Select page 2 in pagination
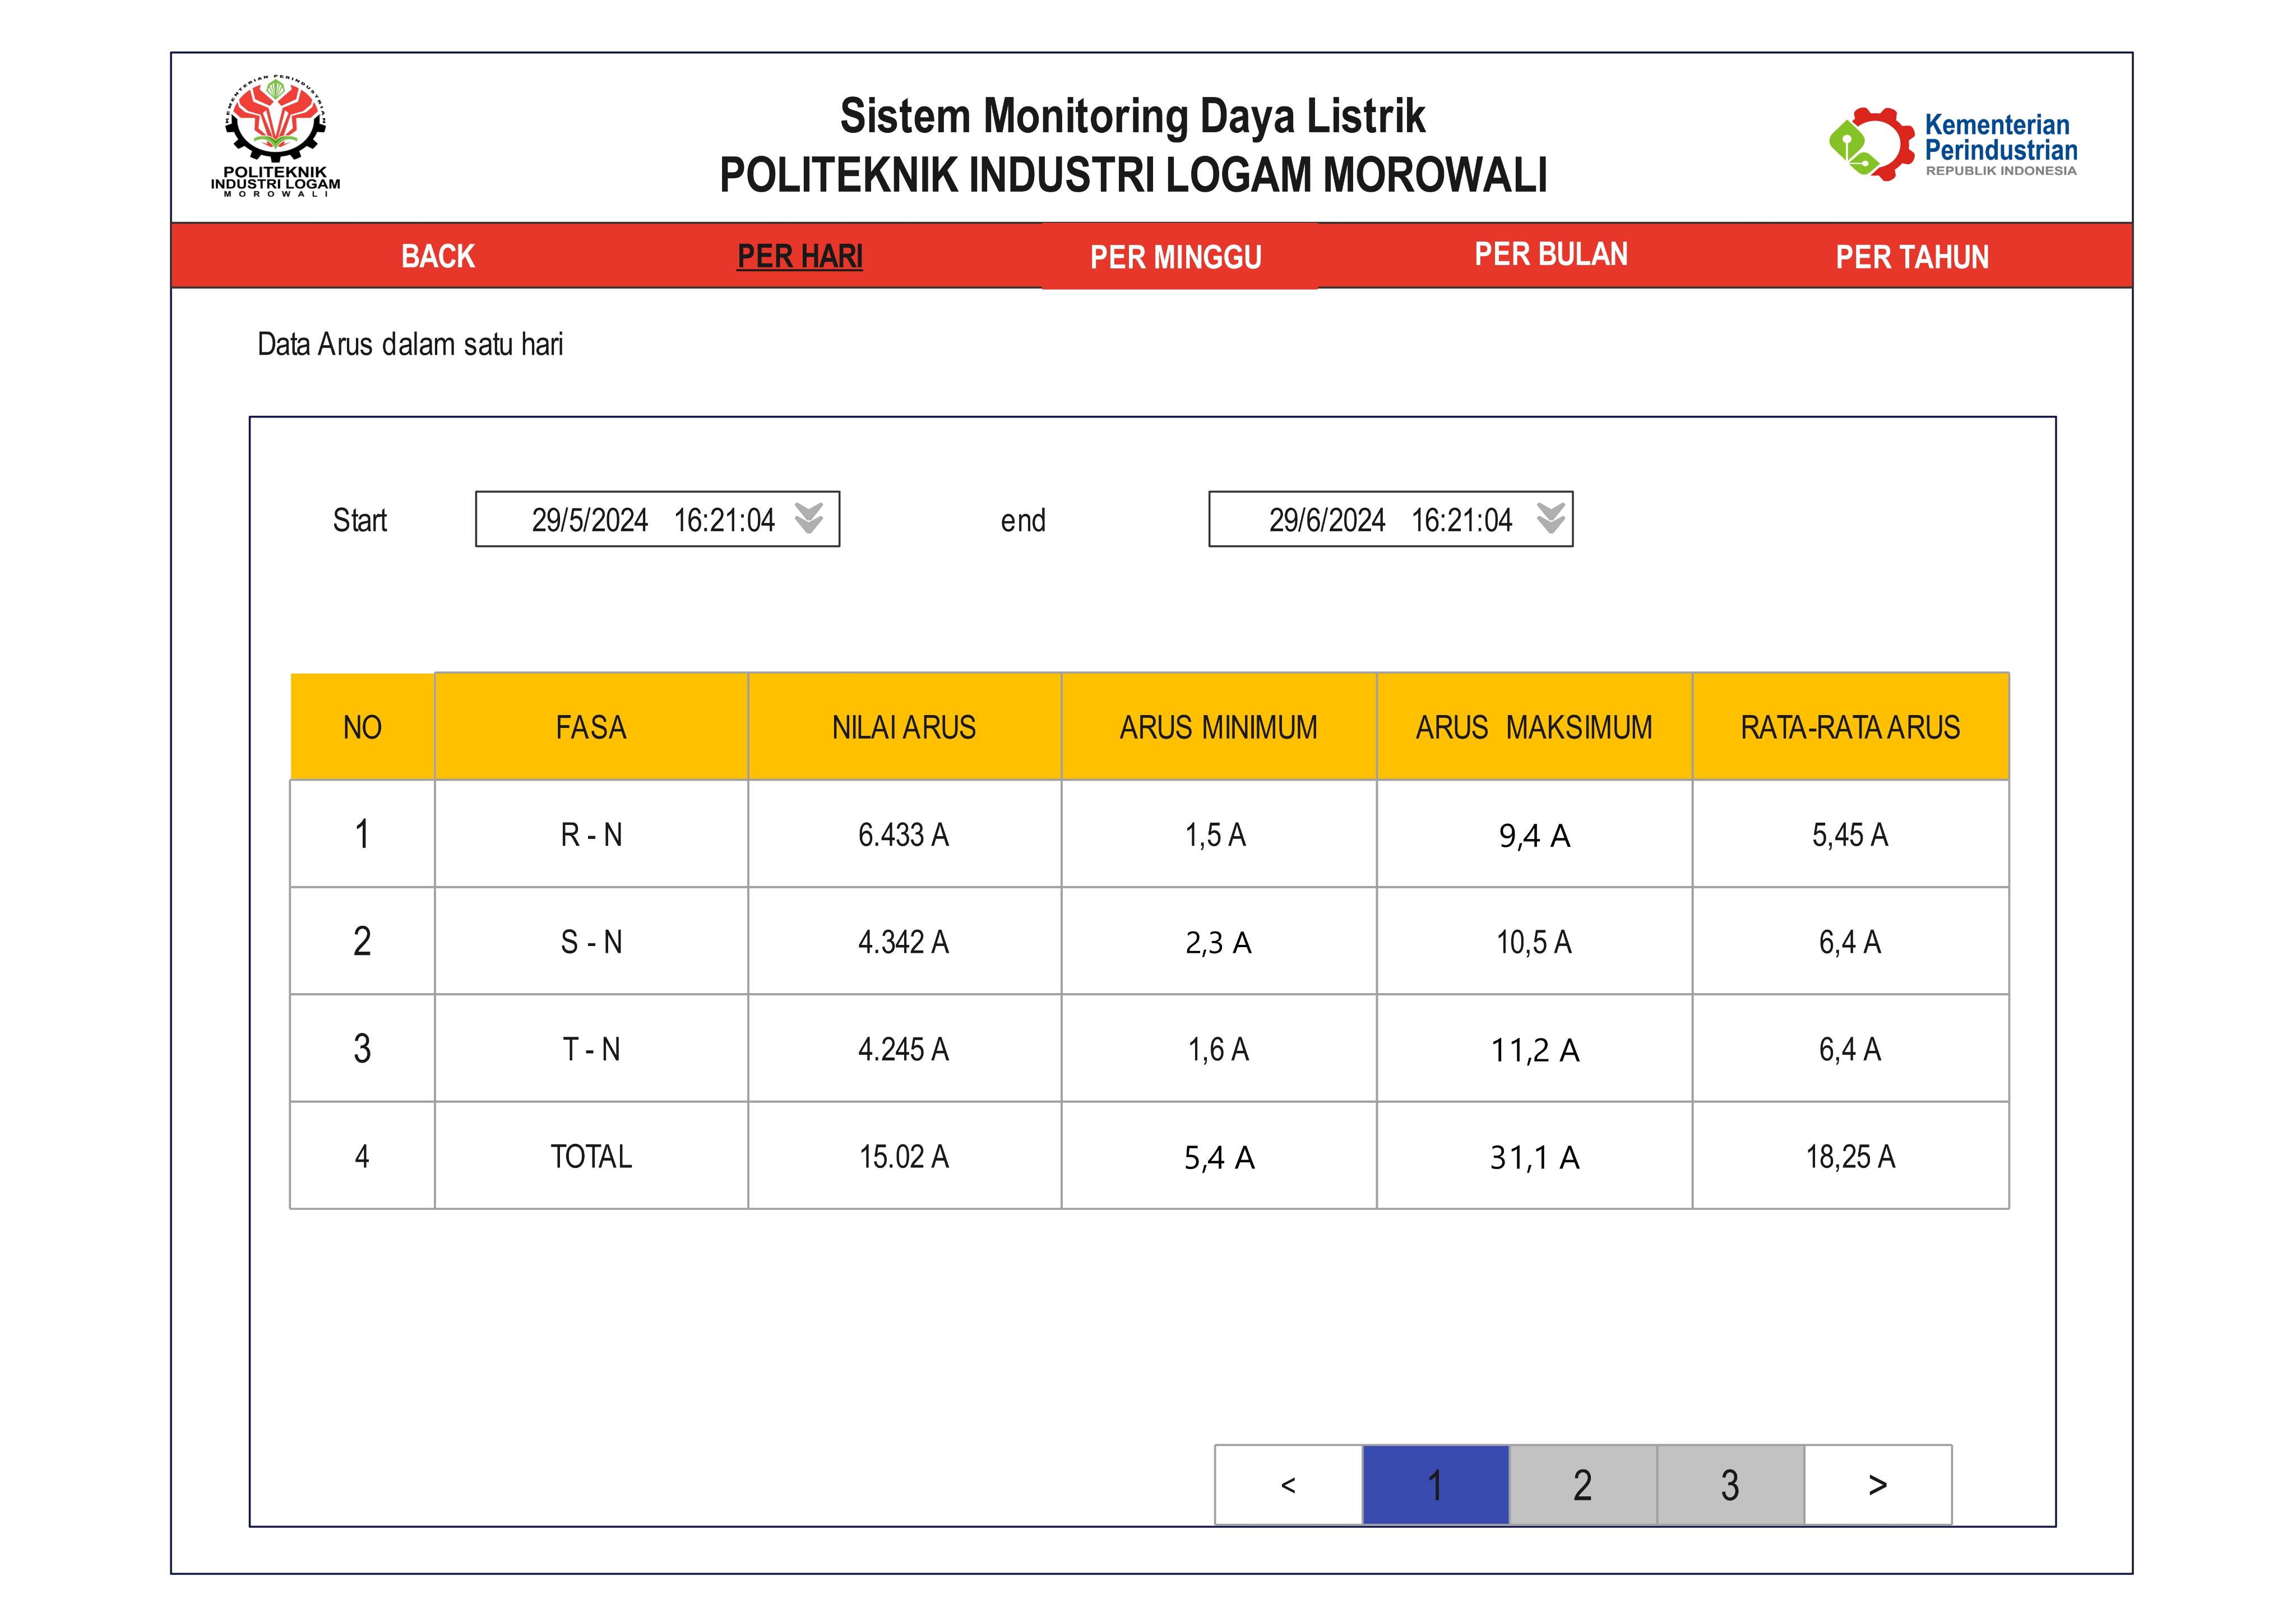The image size is (2296, 1623). (x=1582, y=1485)
